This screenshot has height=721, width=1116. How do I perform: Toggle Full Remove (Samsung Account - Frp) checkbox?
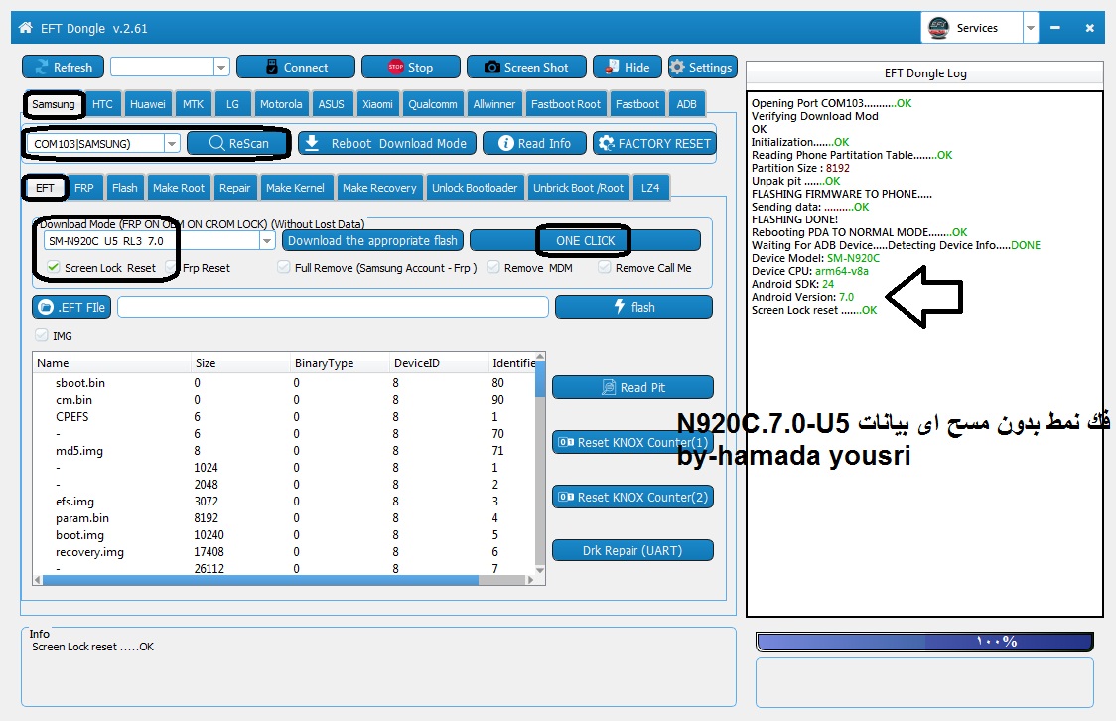[x=283, y=267]
